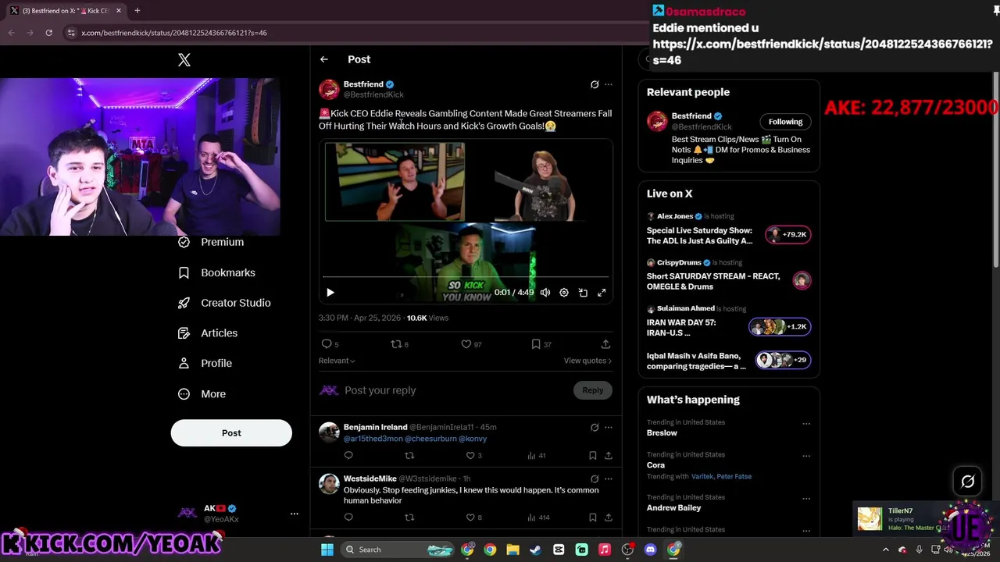Click the mention @konvy in Benjamin's reply
This screenshot has width=1000, height=562.
[473, 439]
